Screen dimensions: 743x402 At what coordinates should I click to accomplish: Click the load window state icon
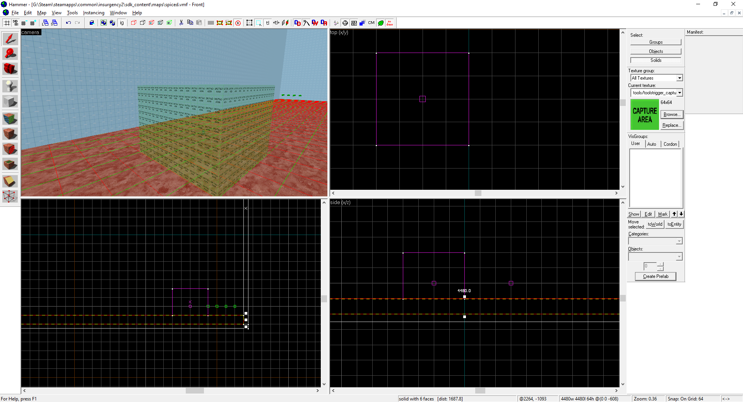pyautogui.click(x=45, y=23)
